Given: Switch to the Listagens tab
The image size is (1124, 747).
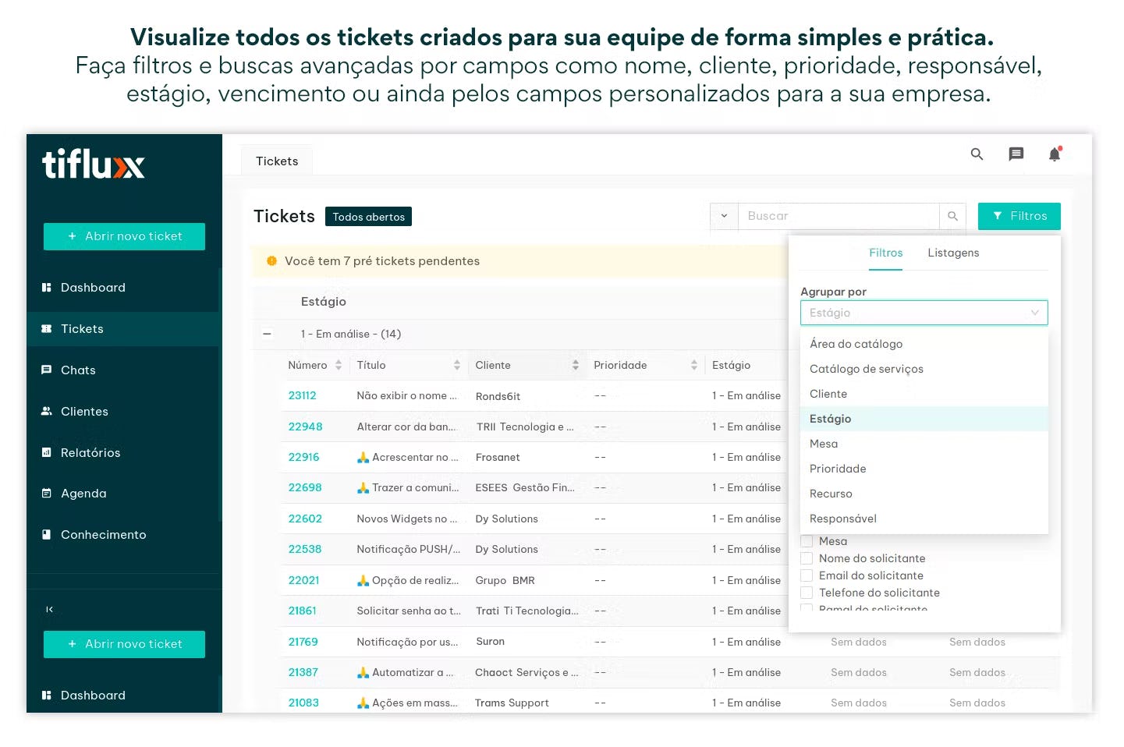Looking at the screenshot, I should coord(953,253).
